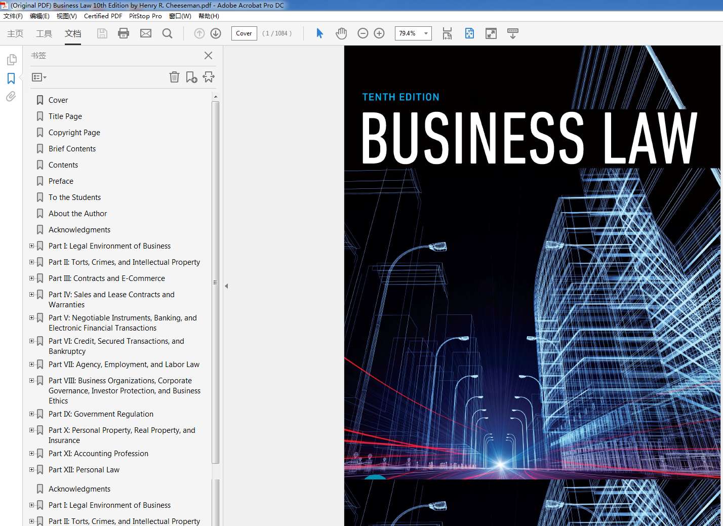Show the Page Thumbnails panel
Screen dimensions: 723x526
click(11, 59)
